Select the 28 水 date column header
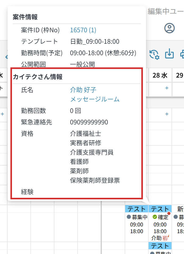 160,75
